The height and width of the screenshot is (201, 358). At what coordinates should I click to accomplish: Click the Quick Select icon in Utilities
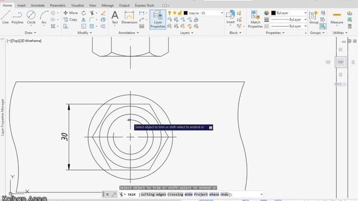[350, 20]
